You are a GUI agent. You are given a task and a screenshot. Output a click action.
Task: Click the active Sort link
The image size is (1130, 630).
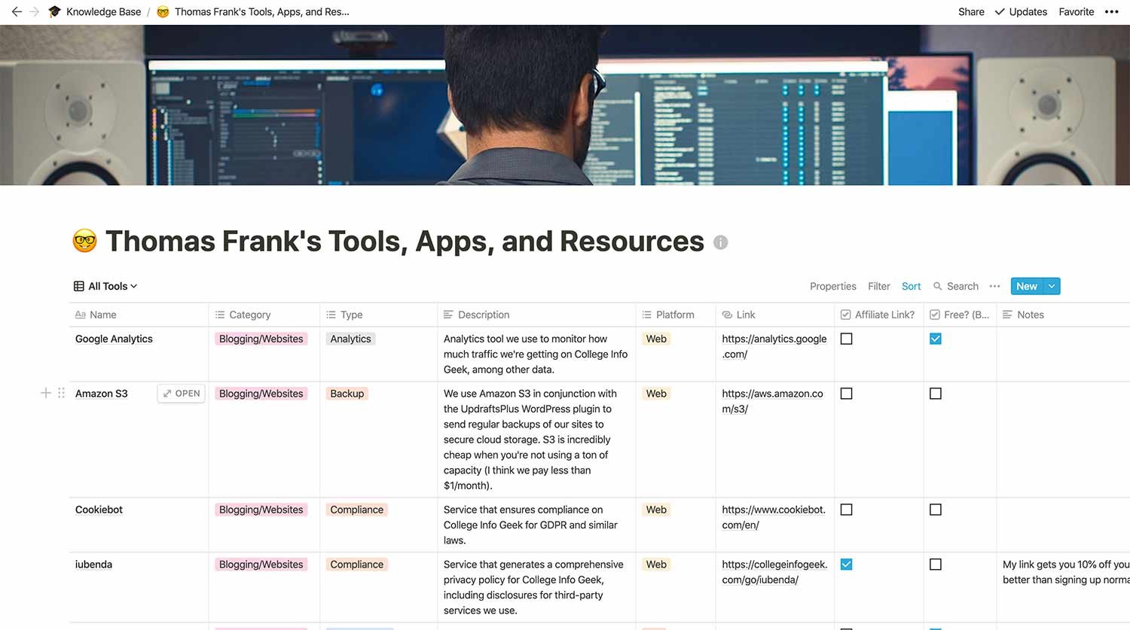coord(911,286)
